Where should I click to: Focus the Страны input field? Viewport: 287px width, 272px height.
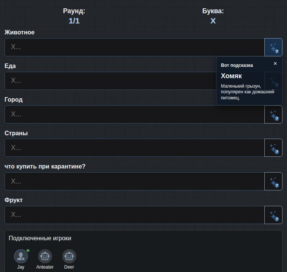134,148
